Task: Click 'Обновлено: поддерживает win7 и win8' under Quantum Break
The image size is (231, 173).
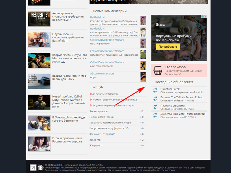Action: click(181, 92)
